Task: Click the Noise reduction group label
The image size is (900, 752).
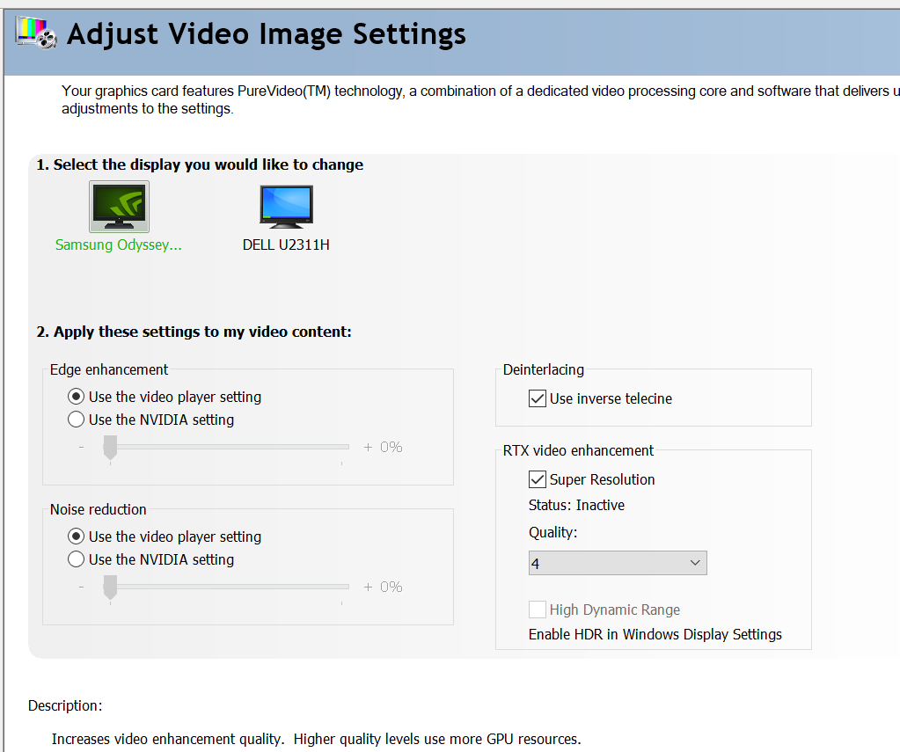Action: (x=99, y=510)
